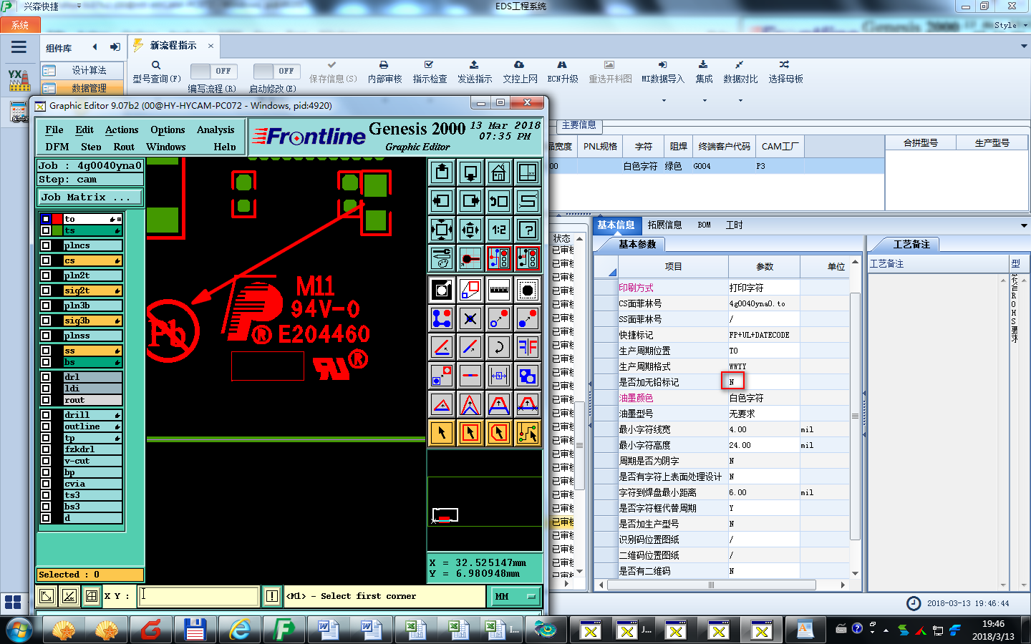1031x644 pixels.
Task: Select the polygon area select tool
Action: click(x=499, y=433)
